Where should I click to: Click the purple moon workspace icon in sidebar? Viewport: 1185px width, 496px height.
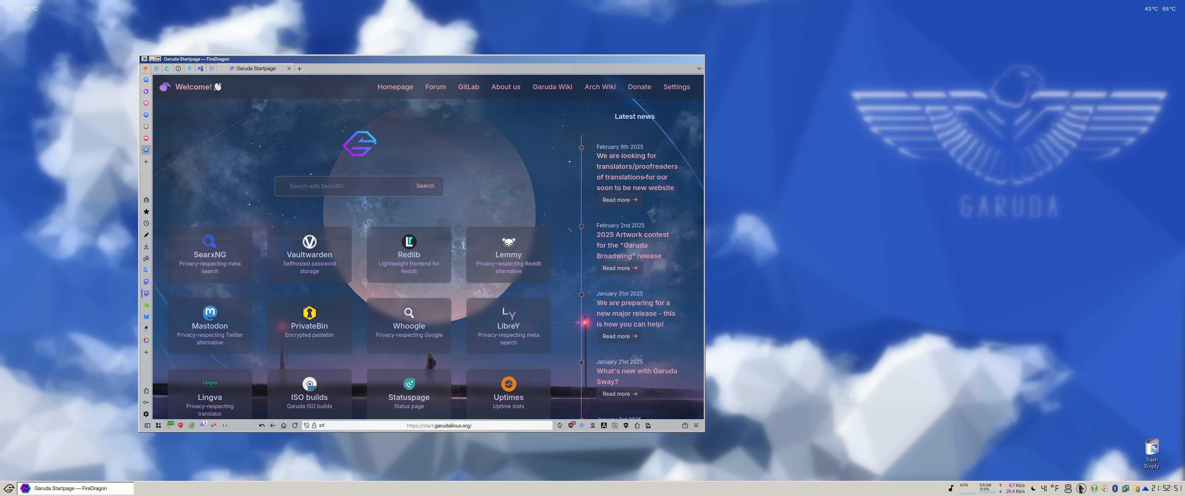146,92
